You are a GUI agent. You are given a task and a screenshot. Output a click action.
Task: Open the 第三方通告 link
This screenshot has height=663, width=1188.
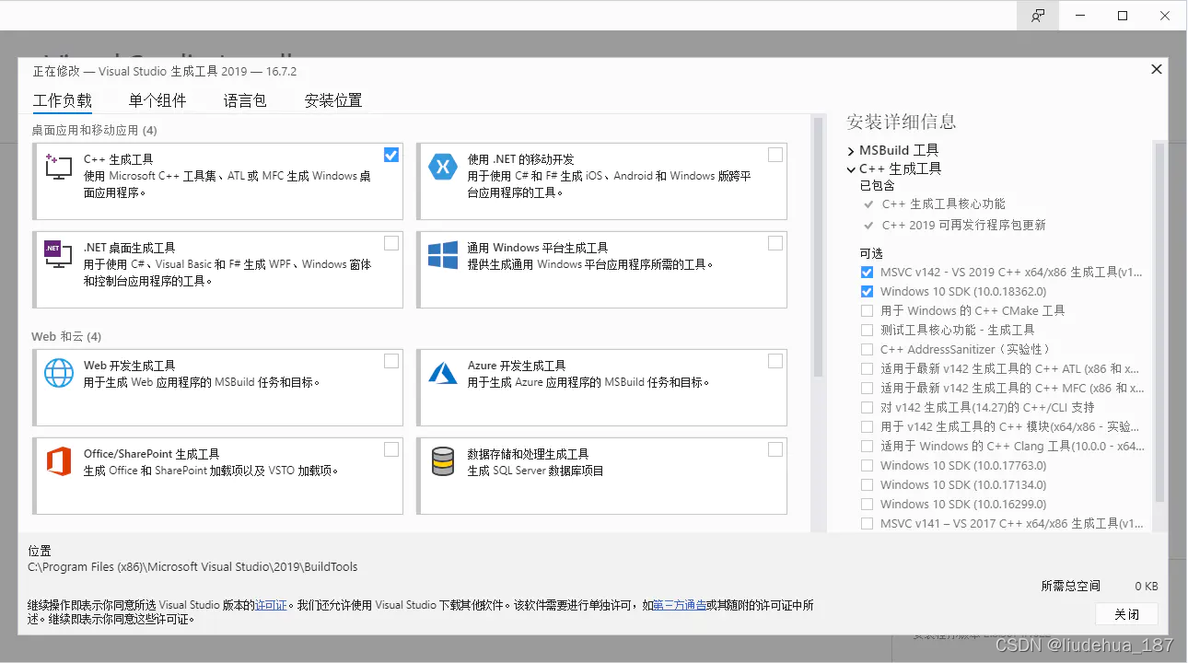[680, 605]
